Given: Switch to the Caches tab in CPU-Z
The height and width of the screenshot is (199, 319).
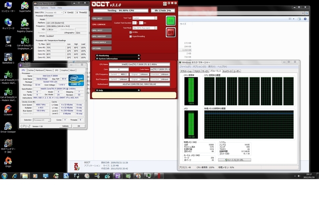Looking at the screenshot, I should point(31,70).
